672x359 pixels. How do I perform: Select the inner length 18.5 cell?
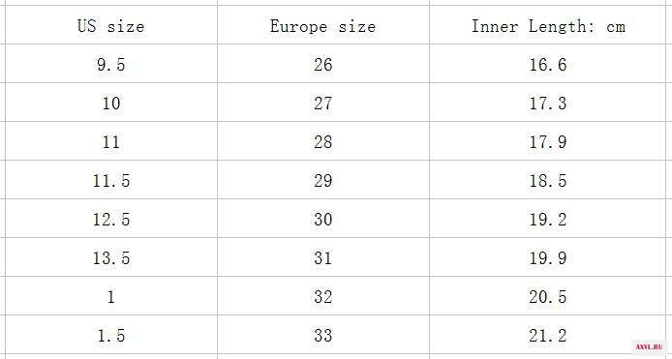[548, 180]
